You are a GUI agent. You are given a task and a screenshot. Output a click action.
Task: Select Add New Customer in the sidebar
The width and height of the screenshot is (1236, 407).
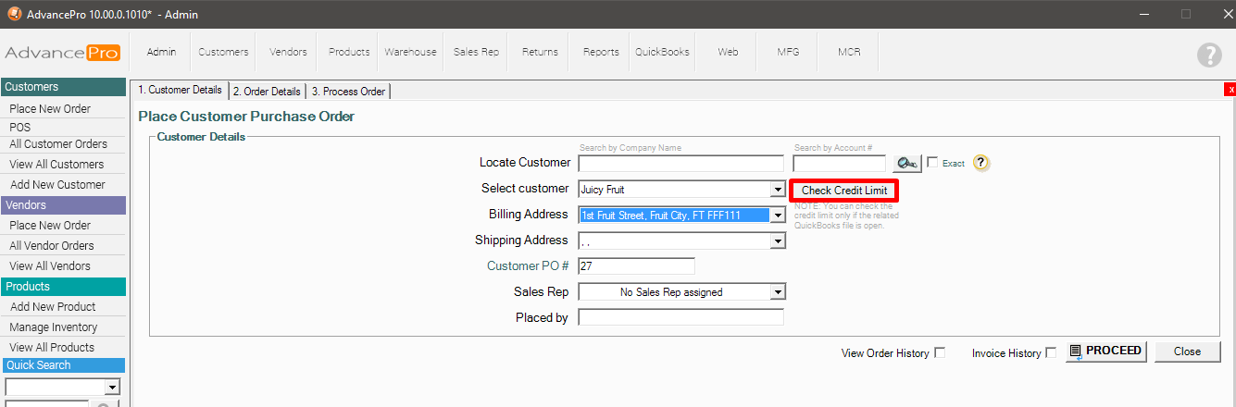coord(57,185)
